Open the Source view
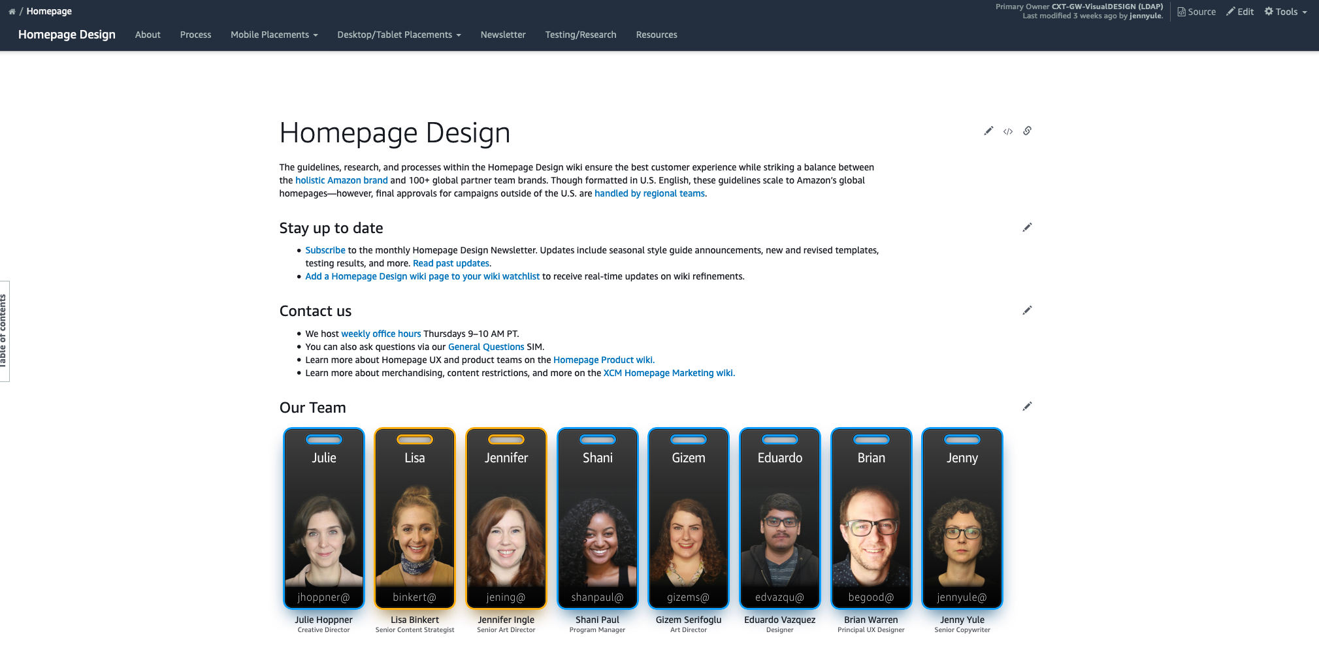1319x653 pixels. click(x=1196, y=12)
